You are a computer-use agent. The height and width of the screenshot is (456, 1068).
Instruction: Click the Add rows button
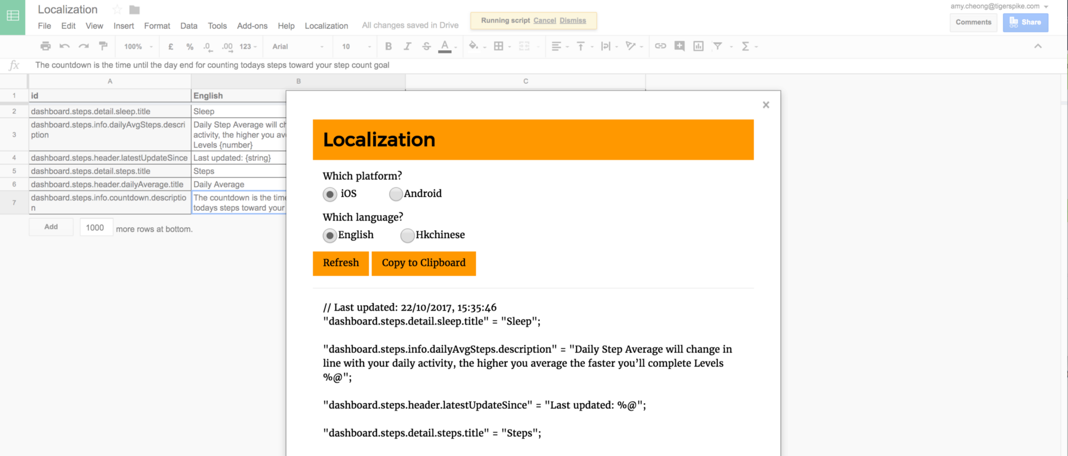(x=51, y=227)
